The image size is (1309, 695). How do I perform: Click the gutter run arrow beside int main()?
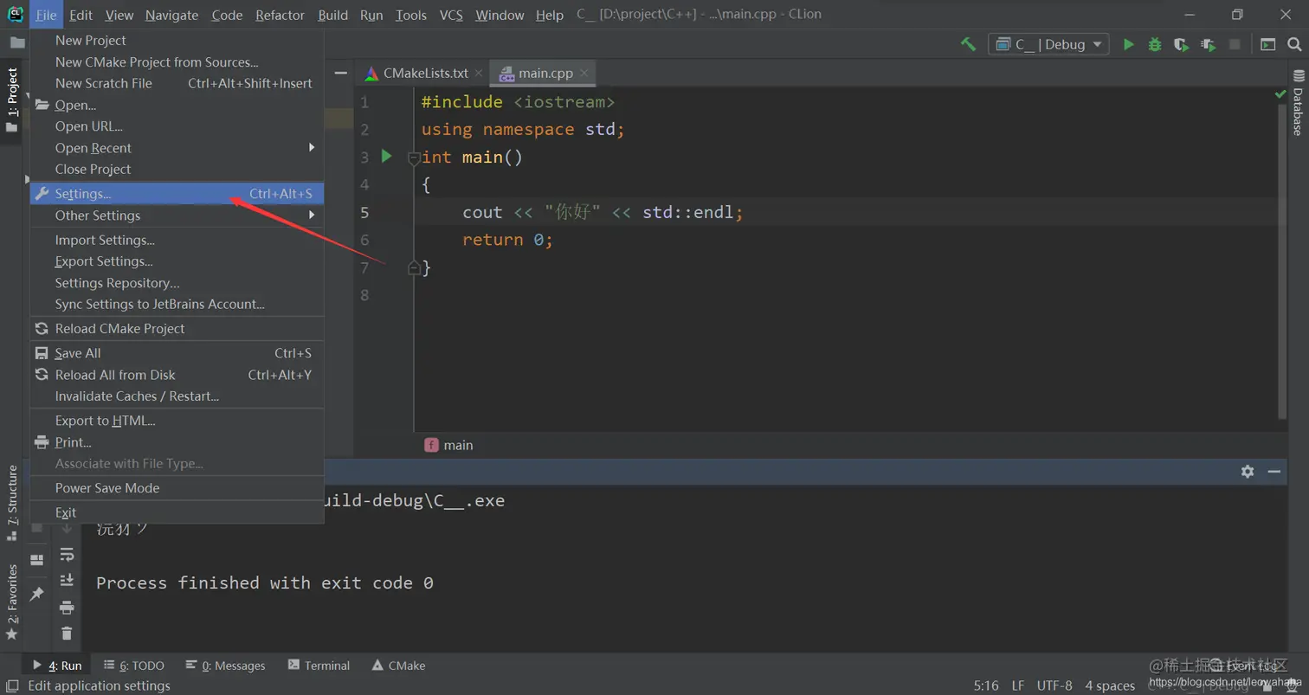(387, 157)
